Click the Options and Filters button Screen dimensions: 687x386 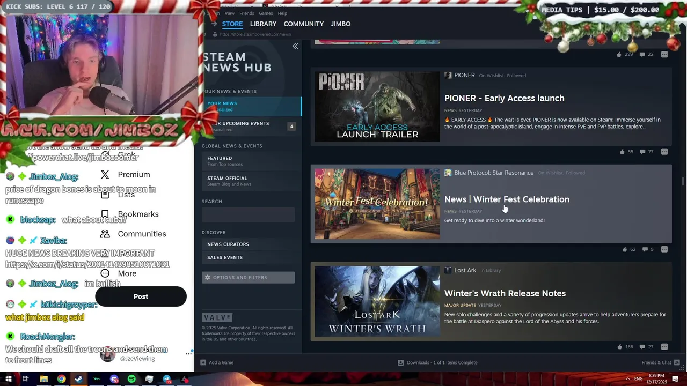(248, 278)
